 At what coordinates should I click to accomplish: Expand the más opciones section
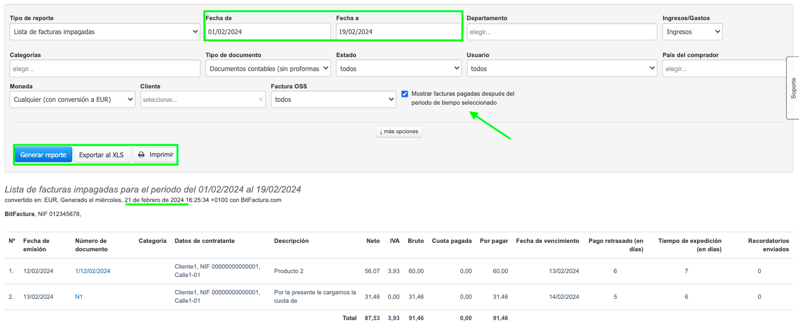399,132
